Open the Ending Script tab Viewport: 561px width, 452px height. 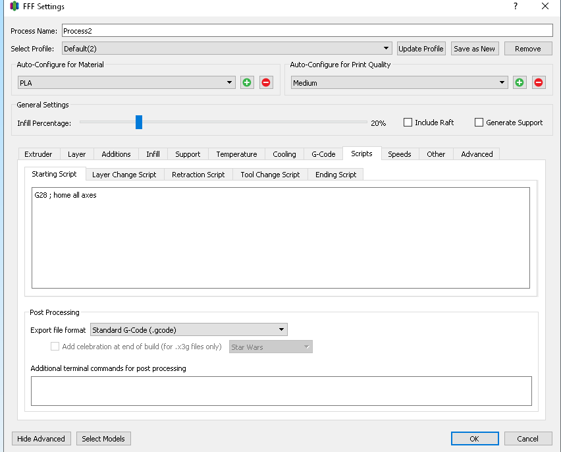coord(336,175)
